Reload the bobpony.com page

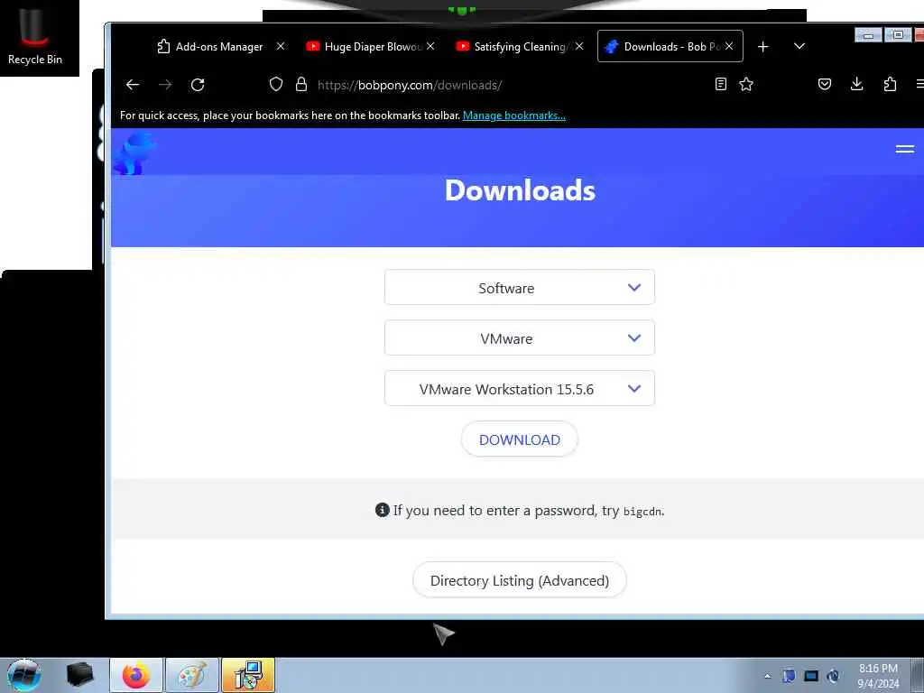(x=198, y=85)
